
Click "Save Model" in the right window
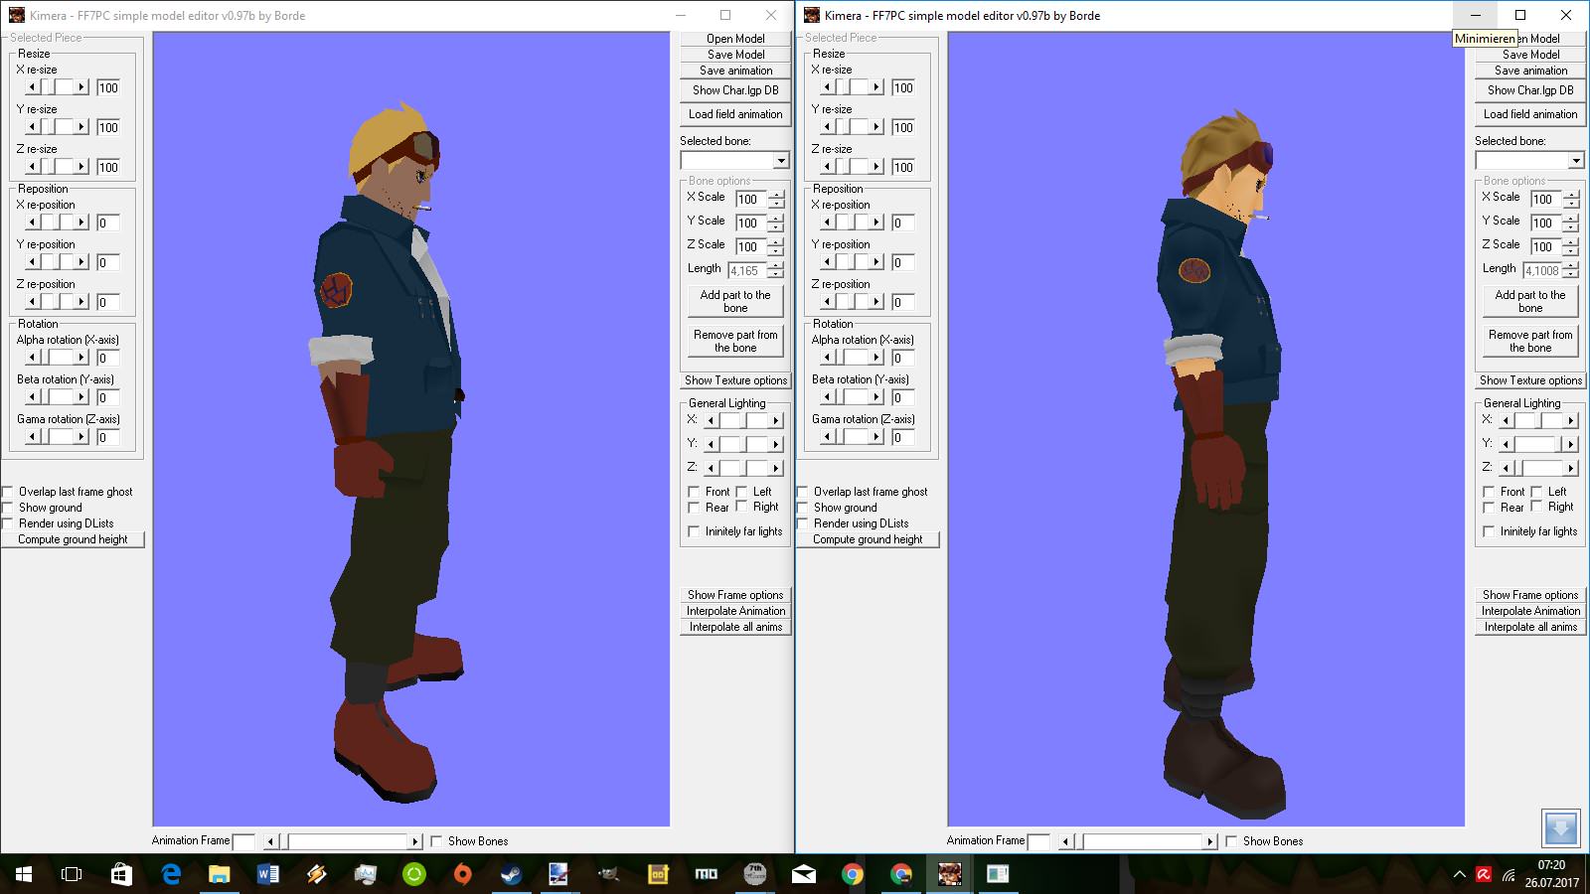[x=1530, y=55]
